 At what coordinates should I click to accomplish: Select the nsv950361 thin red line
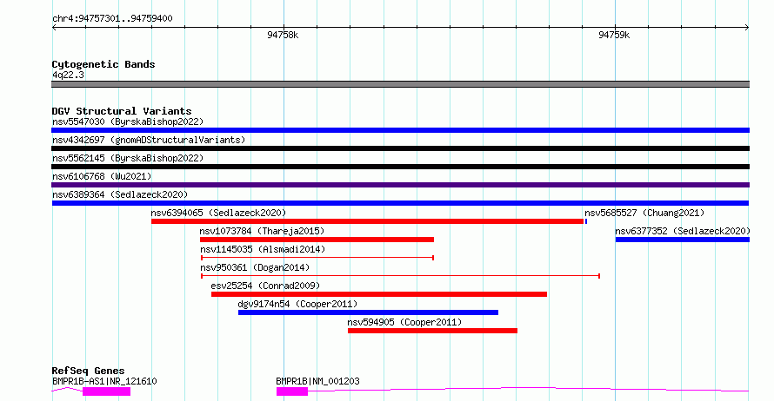(x=400, y=276)
